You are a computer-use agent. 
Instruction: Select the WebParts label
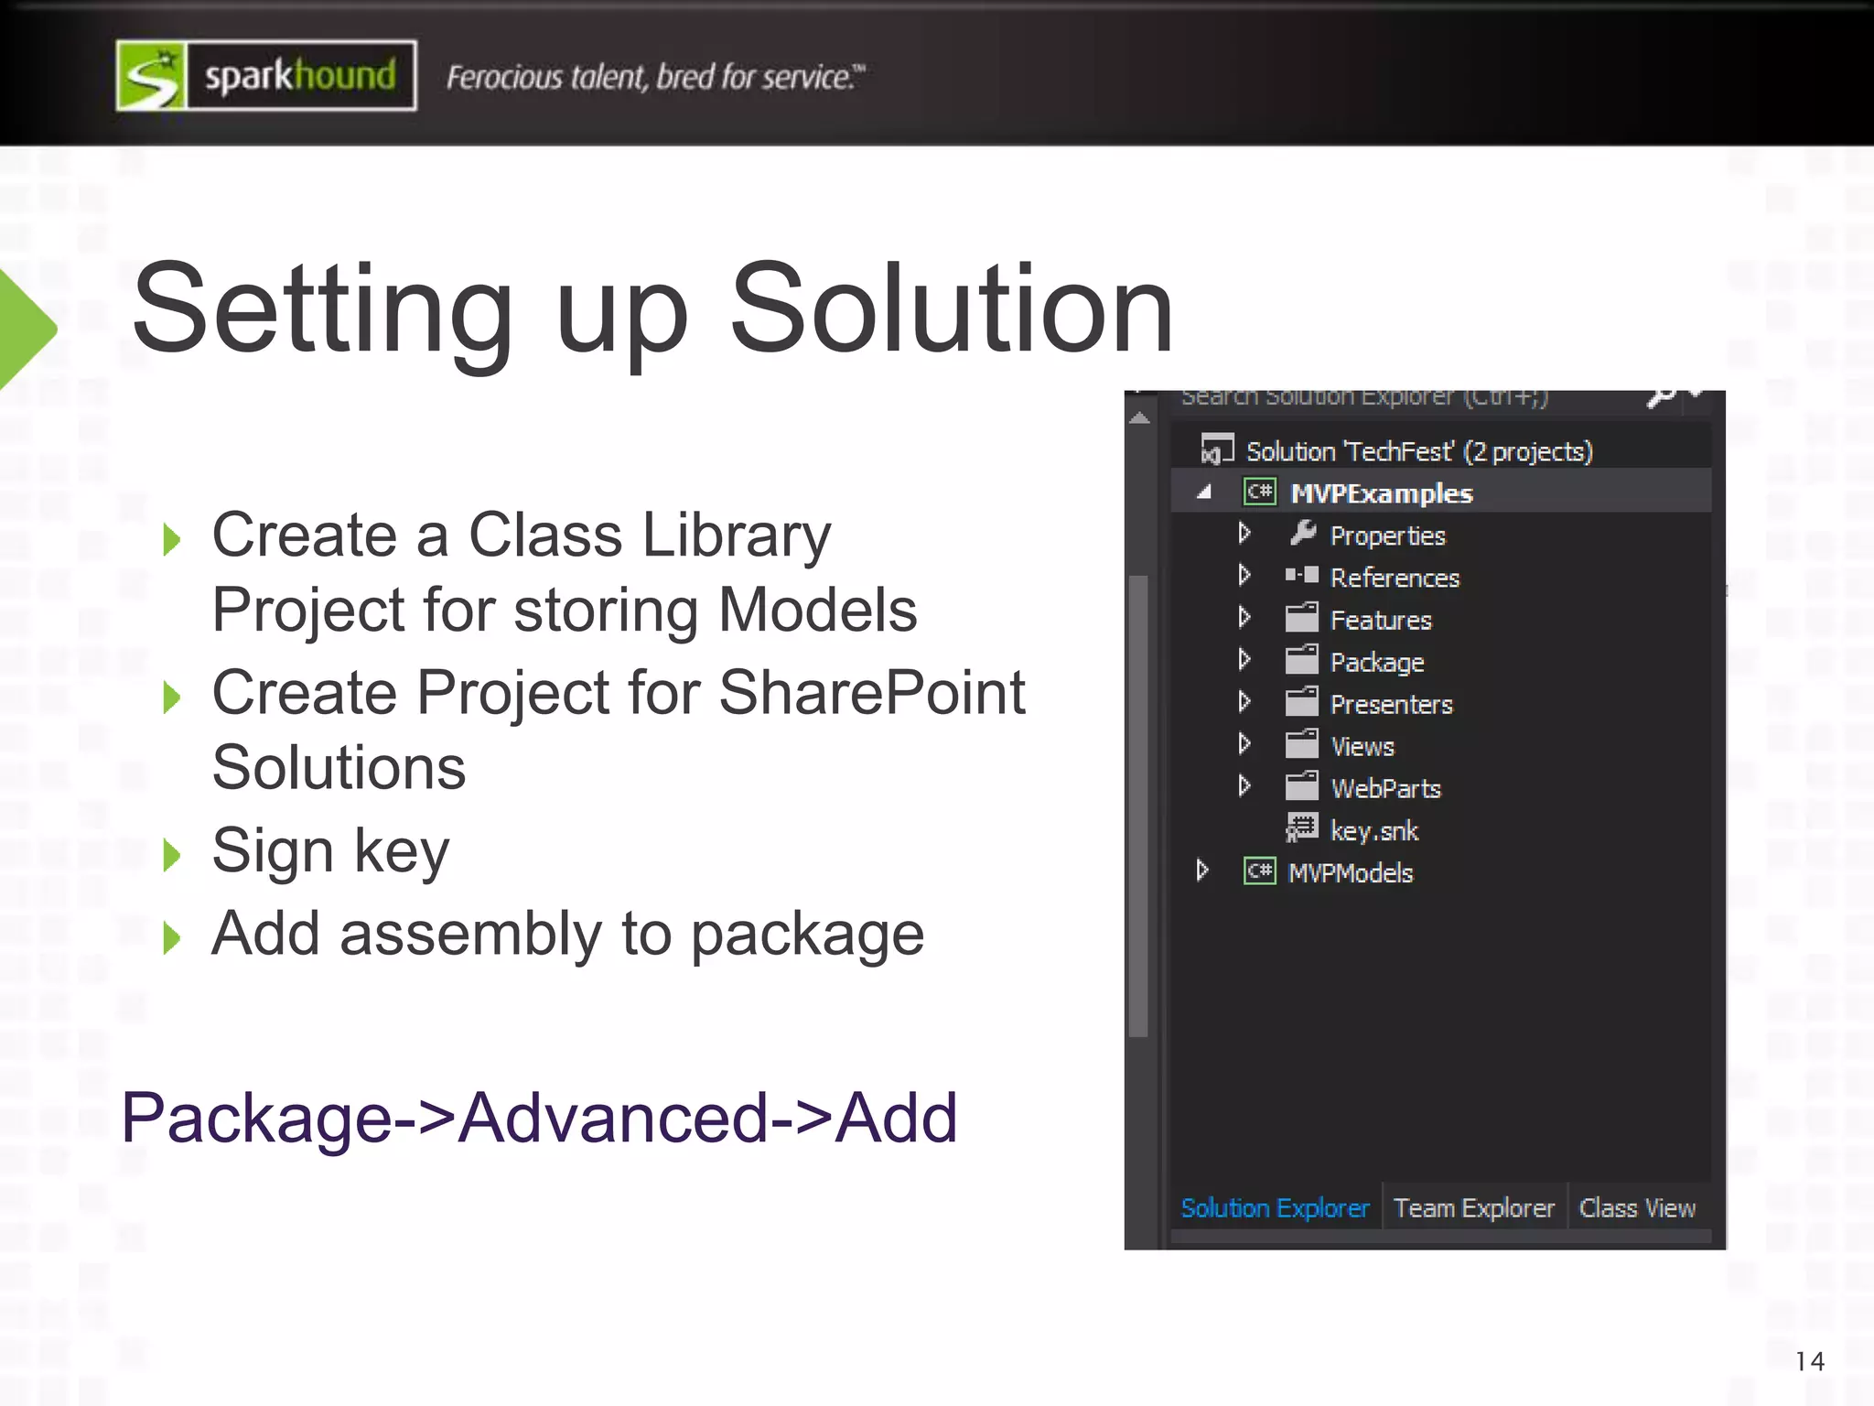pos(1385,788)
